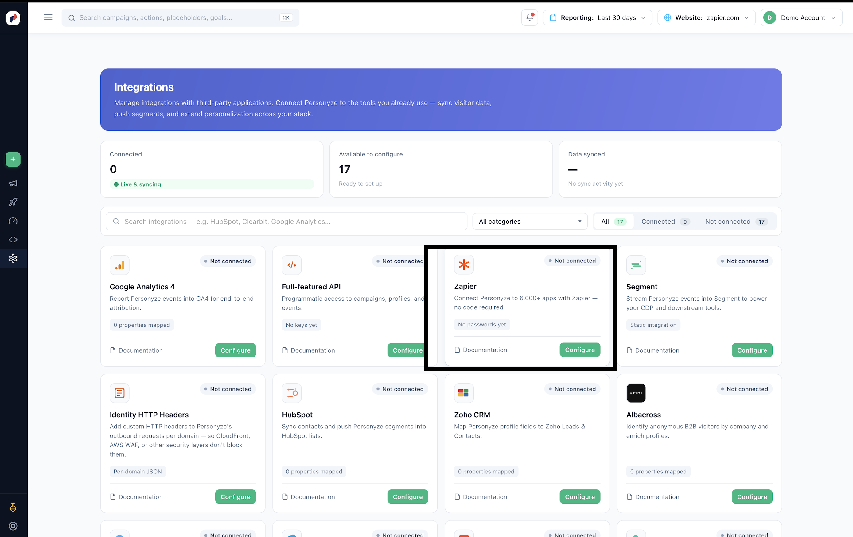Open the lab flask icon in sidebar

(13, 507)
